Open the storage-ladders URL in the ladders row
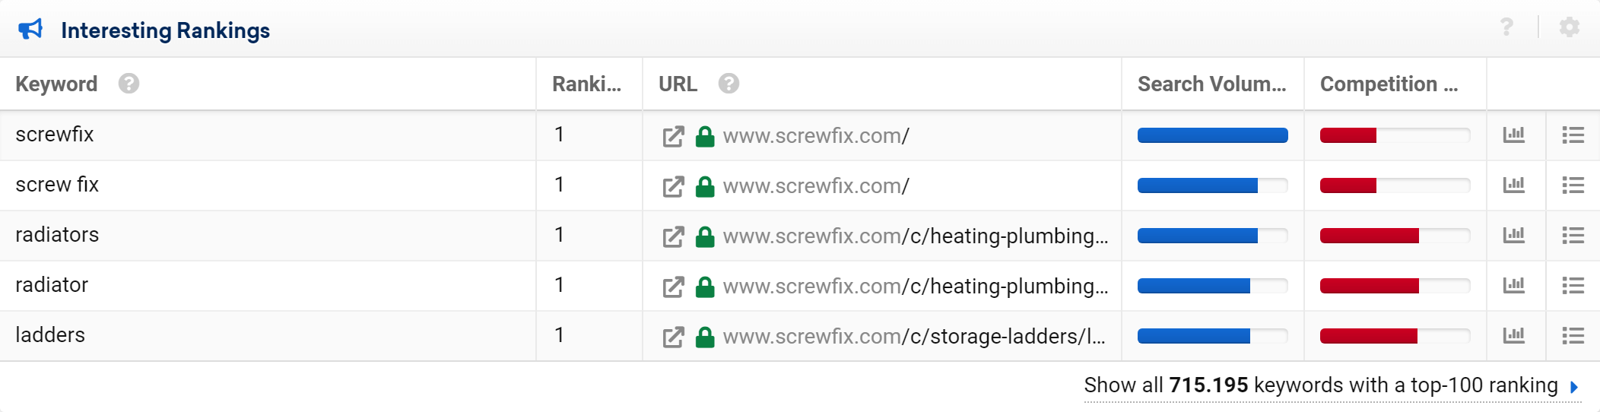 coord(914,337)
